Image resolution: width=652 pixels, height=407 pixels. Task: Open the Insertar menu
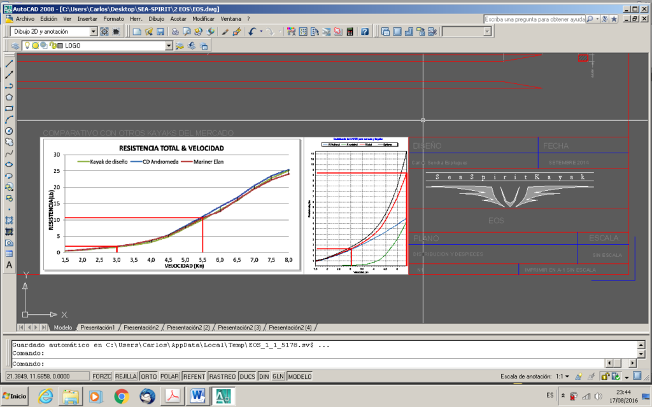(87, 19)
